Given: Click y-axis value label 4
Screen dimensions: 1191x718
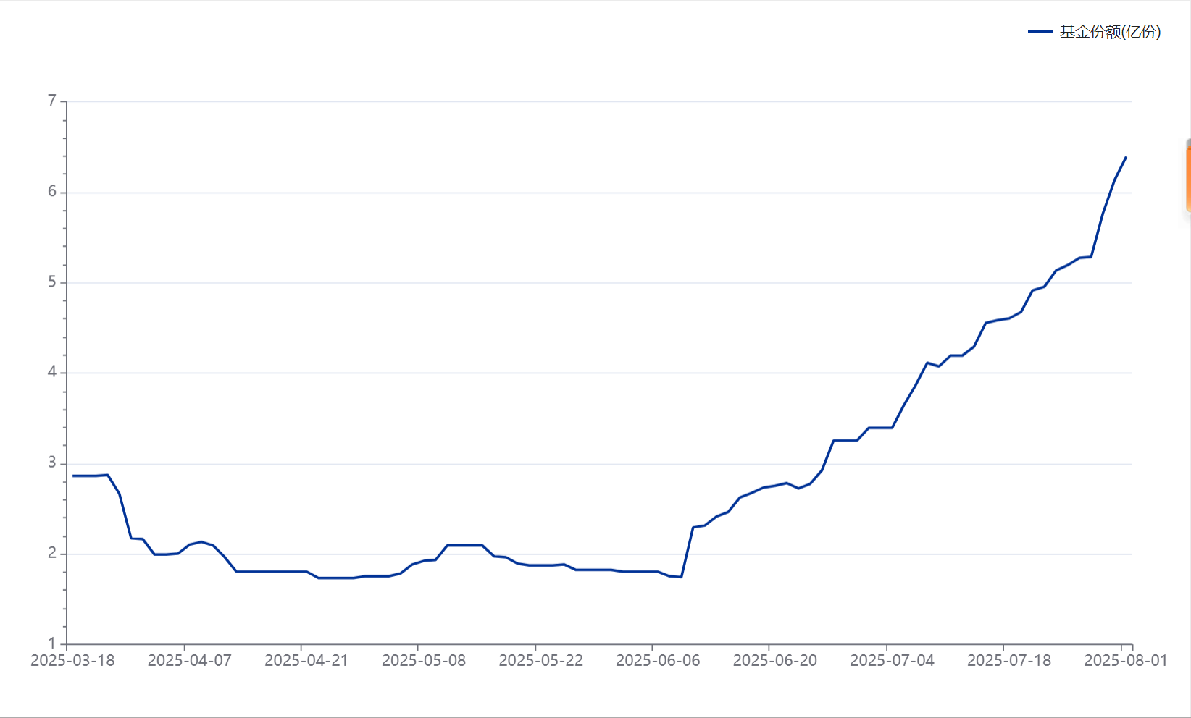Looking at the screenshot, I should (52, 372).
